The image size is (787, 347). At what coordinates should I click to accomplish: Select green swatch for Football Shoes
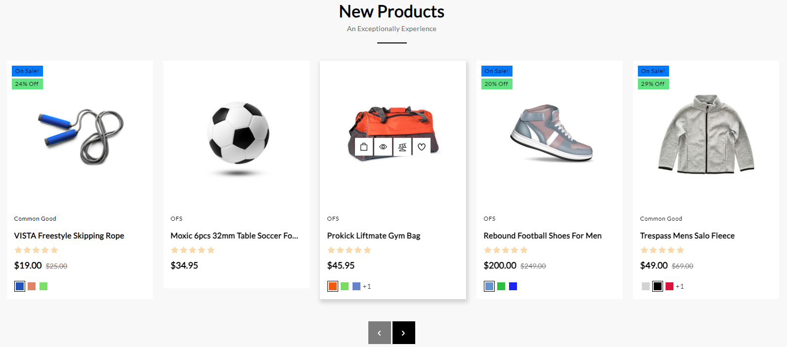click(501, 286)
